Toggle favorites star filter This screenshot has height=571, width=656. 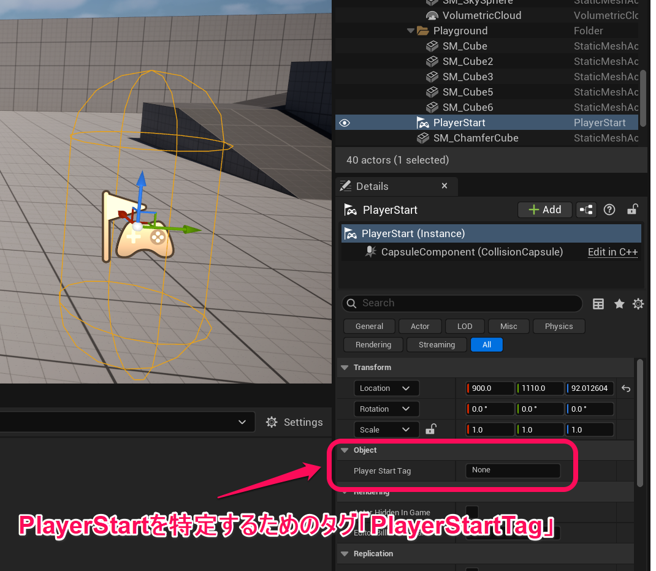pyautogui.click(x=619, y=304)
